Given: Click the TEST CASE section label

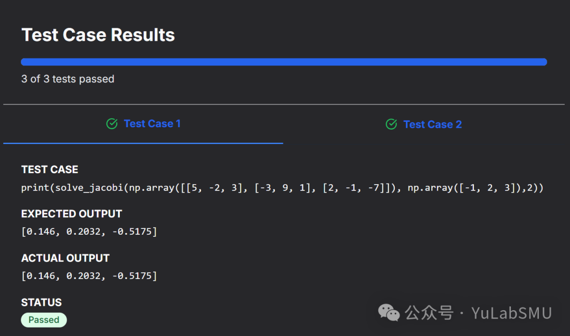Looking at the screenshot, I should pos(50,169).
